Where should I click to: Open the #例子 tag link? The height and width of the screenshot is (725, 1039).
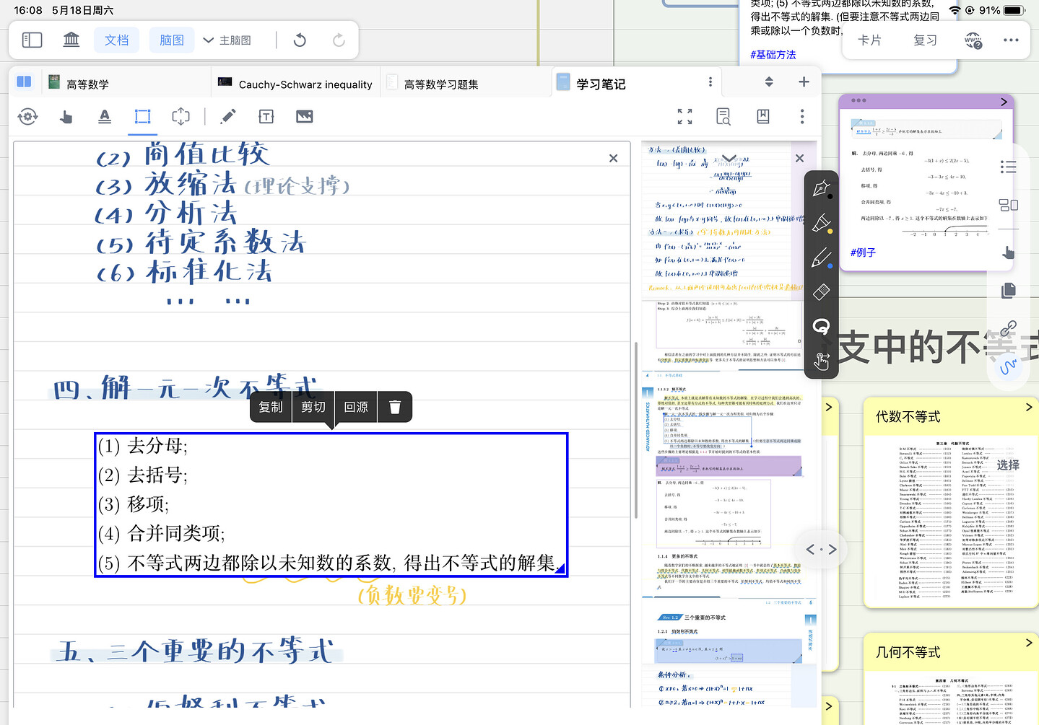pyautogui.click(x=863, y=252)
